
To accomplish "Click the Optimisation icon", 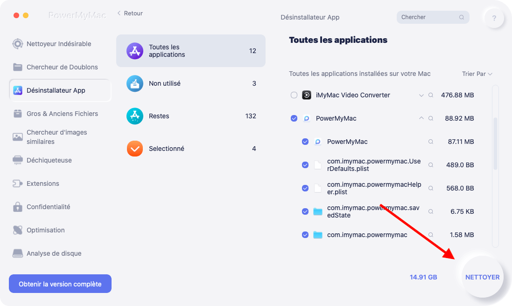I will [18, 230].
